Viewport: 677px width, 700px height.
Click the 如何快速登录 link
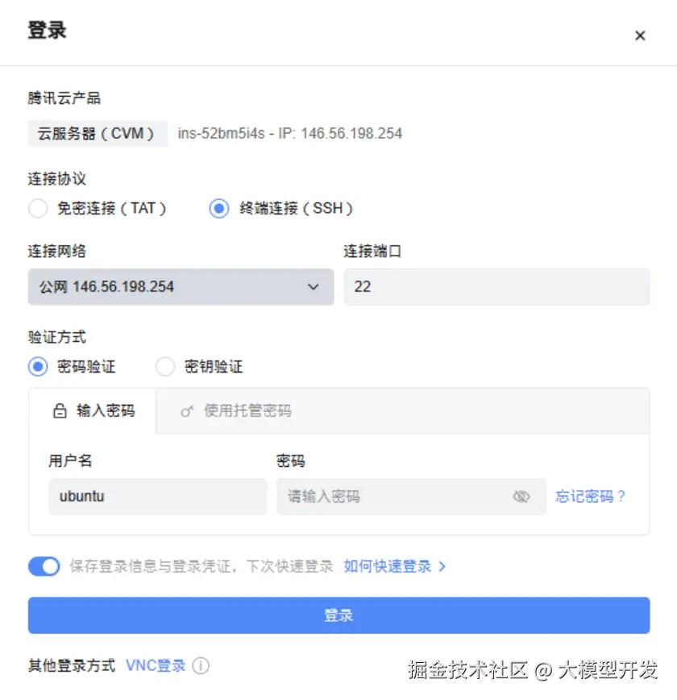[388, 567]
